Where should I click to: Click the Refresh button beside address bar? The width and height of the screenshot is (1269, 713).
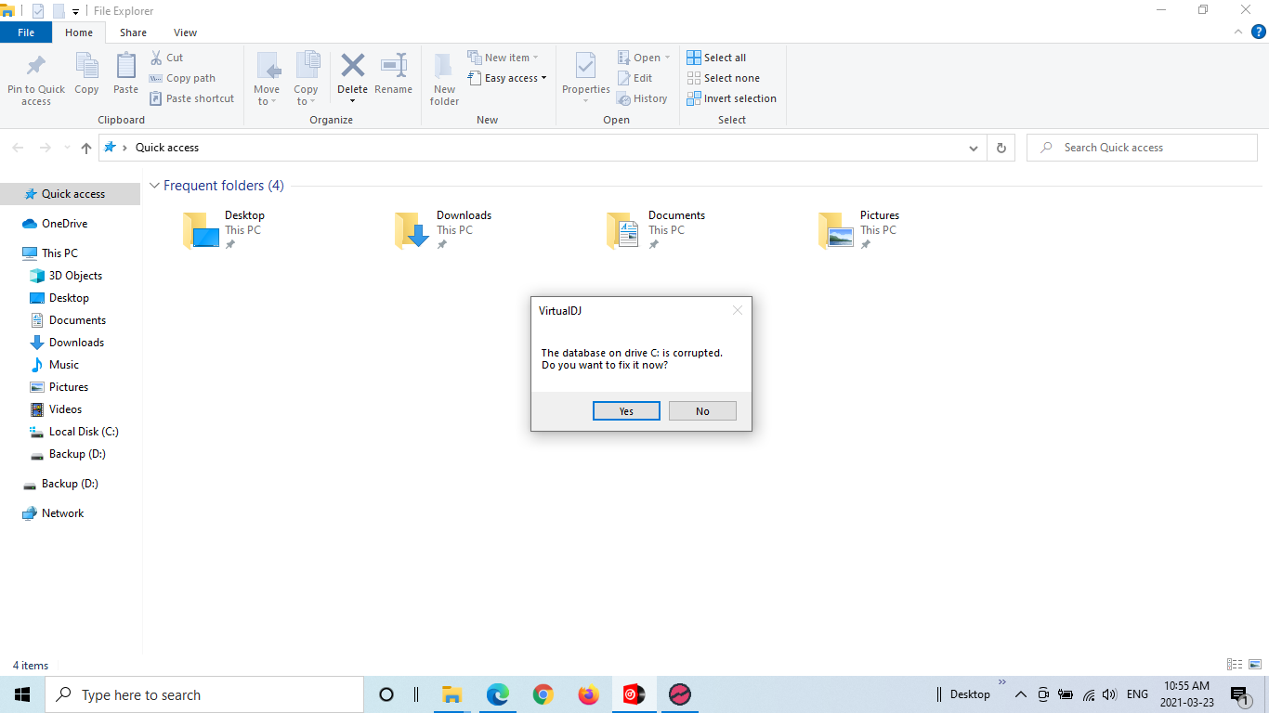1001,148
